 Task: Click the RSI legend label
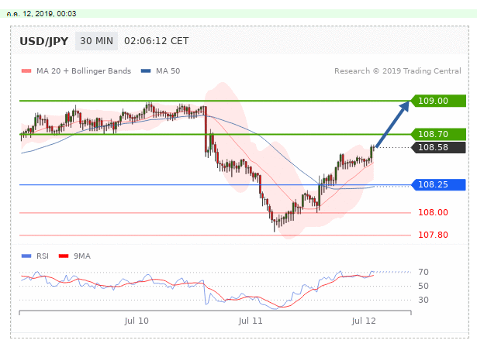click(43, 256)
